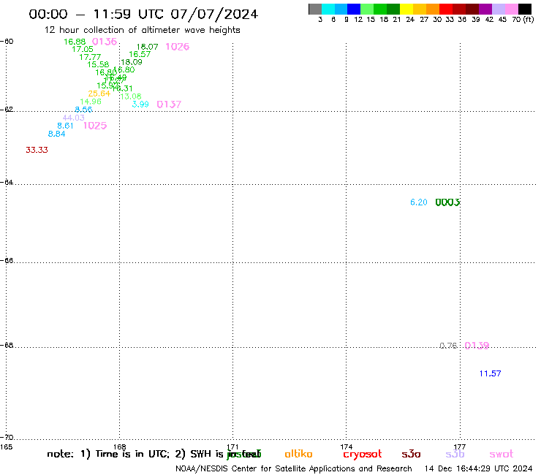Image resolution: width=541 pixels, height=475 pixels.
Task: Click the pink time label 1026
Action: click(x=178, y=47)
